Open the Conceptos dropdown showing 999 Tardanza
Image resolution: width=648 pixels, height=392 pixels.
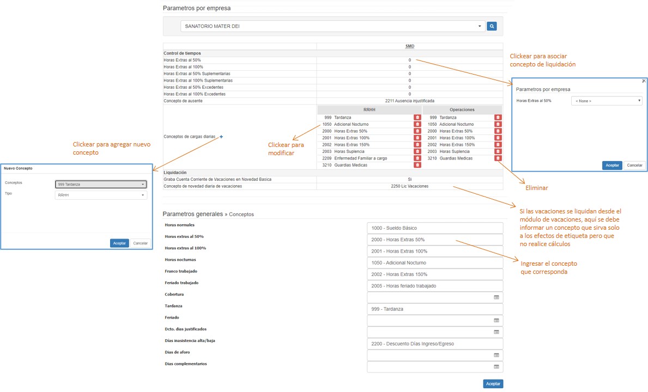pos(101,184)
